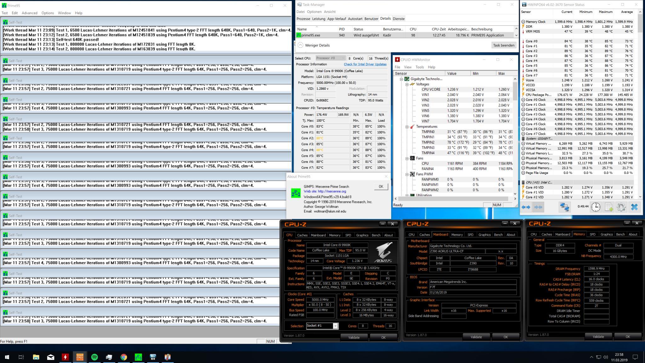
Task: Click prime95.exe icon in Task-Manager list
Action: pos(299,35)
